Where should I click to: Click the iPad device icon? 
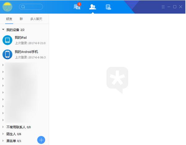pos(7,40)
